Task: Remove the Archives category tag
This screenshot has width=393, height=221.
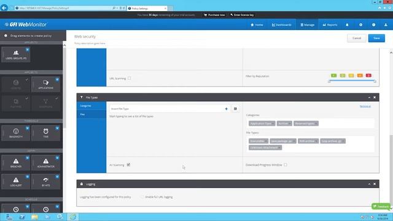Action: coord(290,123)
